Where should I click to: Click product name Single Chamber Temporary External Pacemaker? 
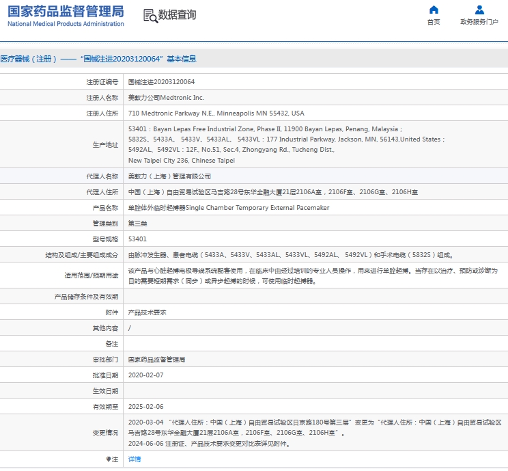click(229, 208)
